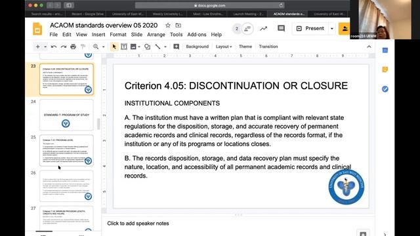
Task: Open the insert image dropdown arrow
Action: tap(139, 47)
